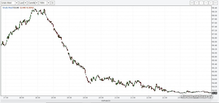Click the 55.00 price axis label

(x=215, y=72)
